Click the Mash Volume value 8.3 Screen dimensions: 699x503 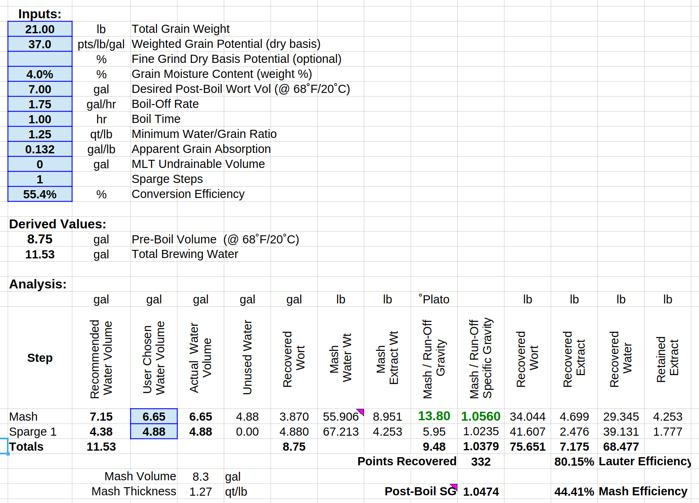point(201,477)
